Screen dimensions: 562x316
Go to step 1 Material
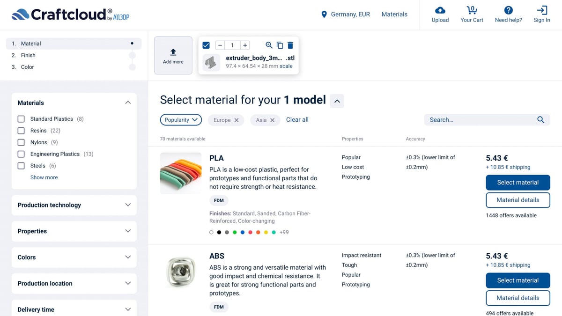click(74, 44)
